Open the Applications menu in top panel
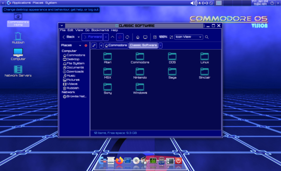 tap(19, 3)
